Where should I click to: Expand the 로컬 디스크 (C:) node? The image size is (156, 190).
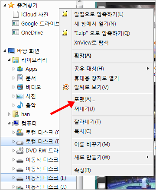click(x=13, y=132)
